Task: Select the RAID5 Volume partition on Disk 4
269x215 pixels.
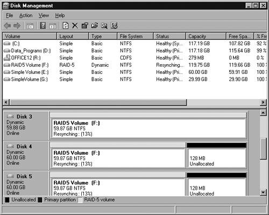Action: (x=118, y=158)
